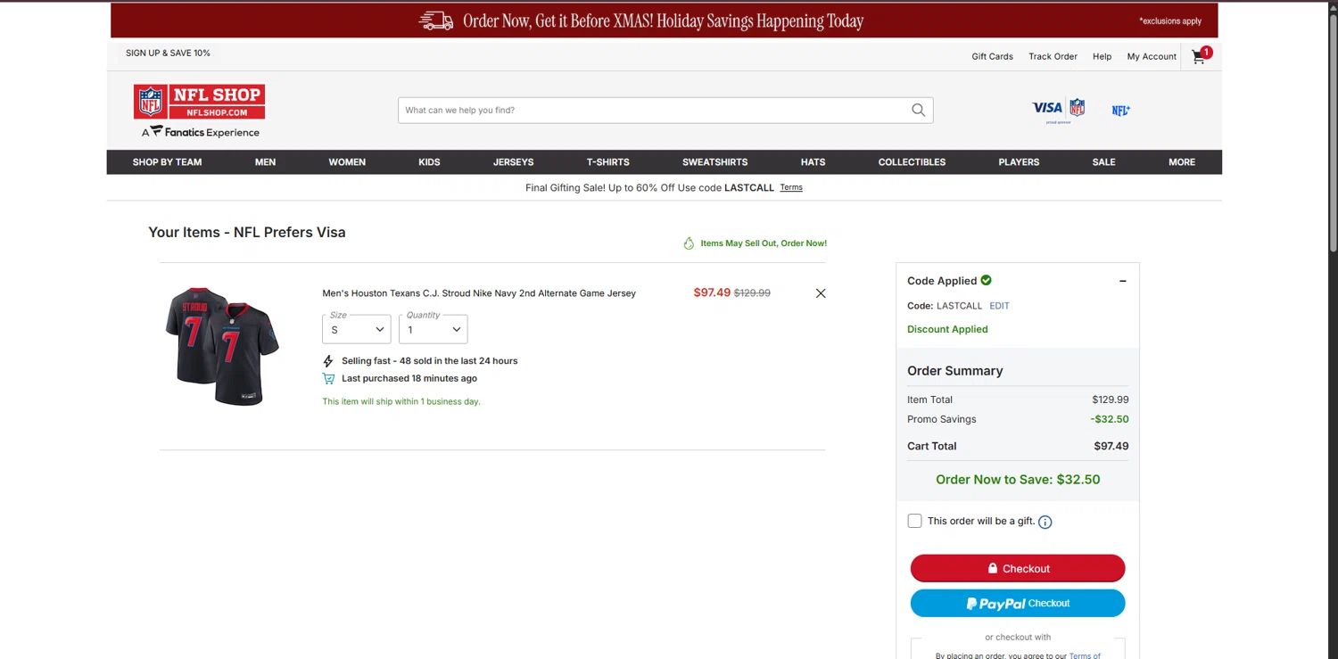Screen dimensions: 1338x659
Task: Open the Shop By Team menu
Action: (x=168, y=162)
